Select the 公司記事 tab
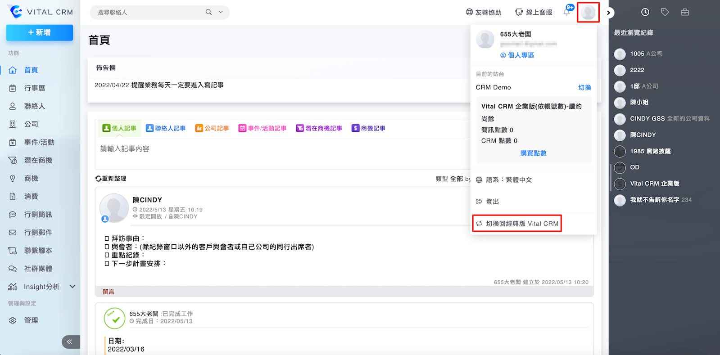The height and width of the screenshot is (355, 720). point(212,128)
